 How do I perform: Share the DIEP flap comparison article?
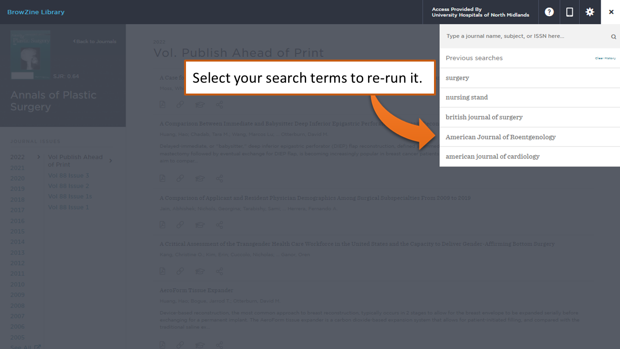click(x=219, y=178)
